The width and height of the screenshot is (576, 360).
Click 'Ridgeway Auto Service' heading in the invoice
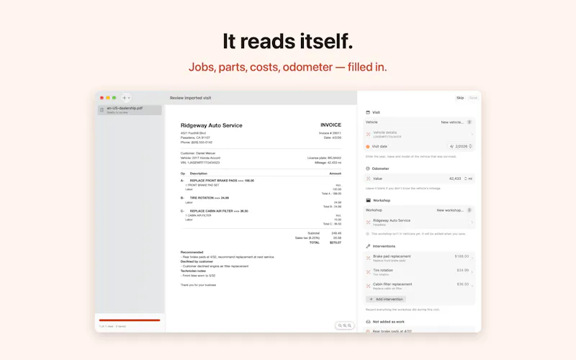[x=211, y=125]
